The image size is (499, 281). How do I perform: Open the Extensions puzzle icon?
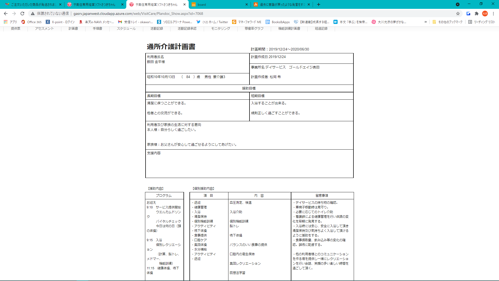pos(477,14)
